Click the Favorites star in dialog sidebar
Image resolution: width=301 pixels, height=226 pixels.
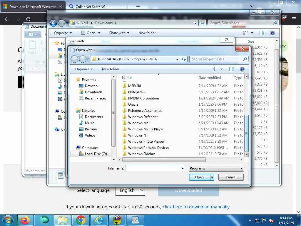78,79
